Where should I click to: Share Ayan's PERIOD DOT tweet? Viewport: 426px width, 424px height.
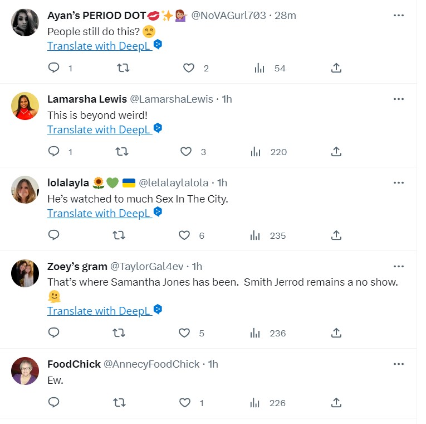click(336, 68)
